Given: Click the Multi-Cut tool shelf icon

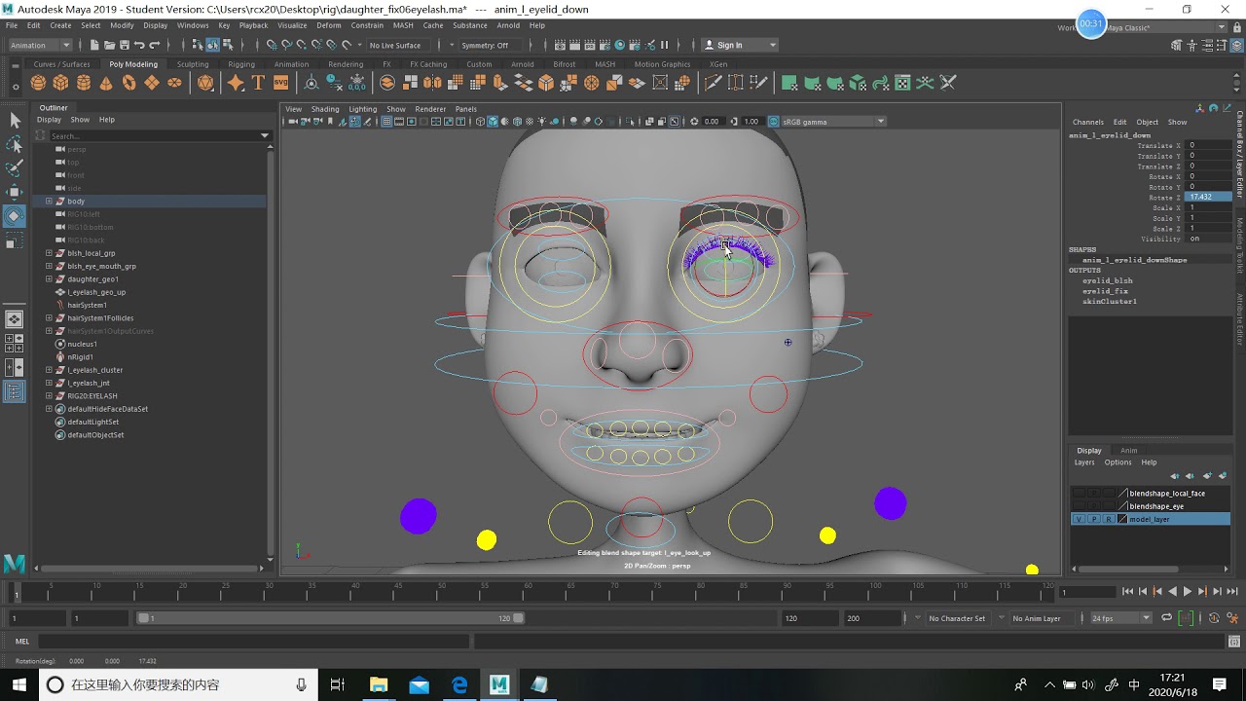Looking at the screenshot, I should click(x=713, y=83).
